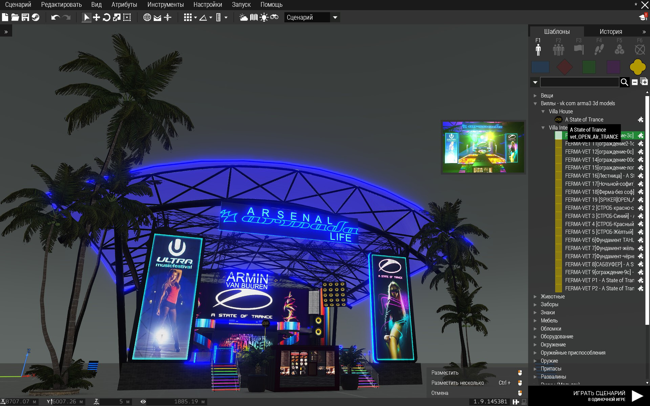
Task: Click Разместить несколько option
Action: pyautogui.click(x=457, y=383)
